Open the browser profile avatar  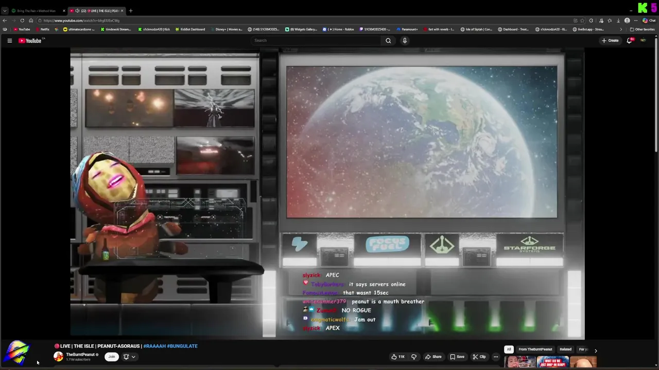[627, 21]
